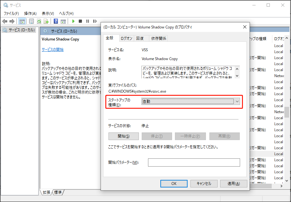291x202 pixels.
Task: Click the Back navigation arrow
Action: point(5,21)
